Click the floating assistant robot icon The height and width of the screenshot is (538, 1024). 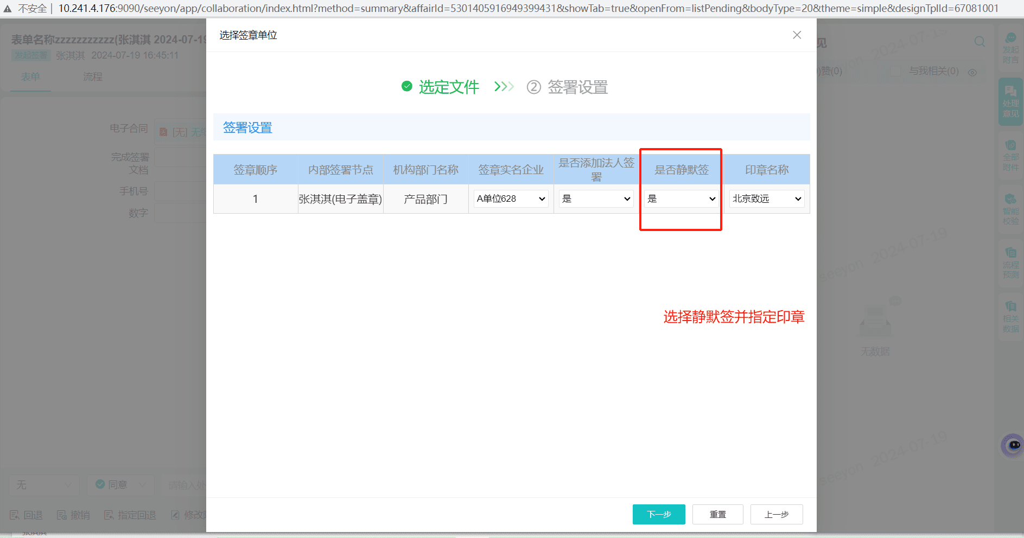1013,445
